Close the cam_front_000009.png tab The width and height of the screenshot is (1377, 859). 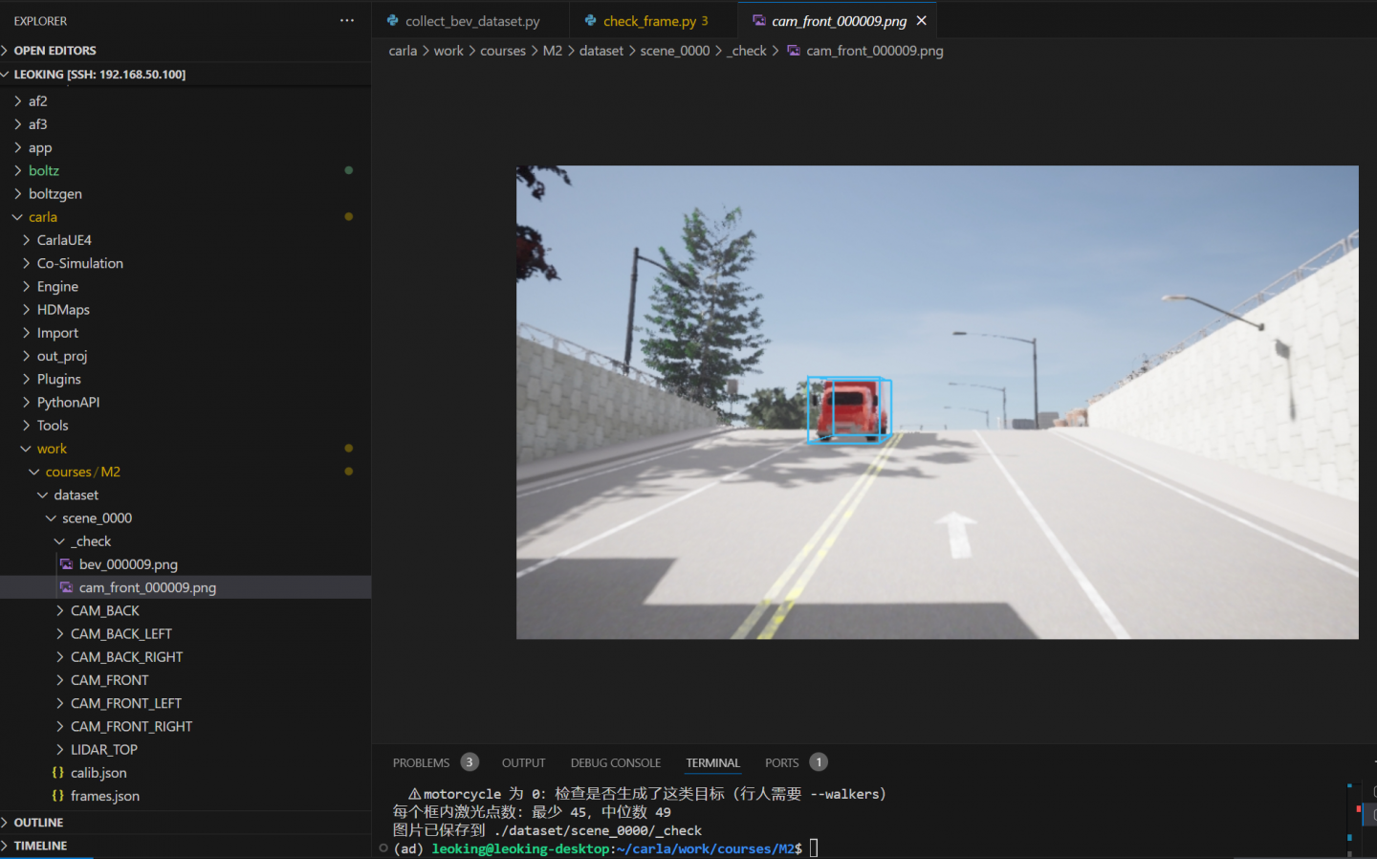(x=922, y=20)
